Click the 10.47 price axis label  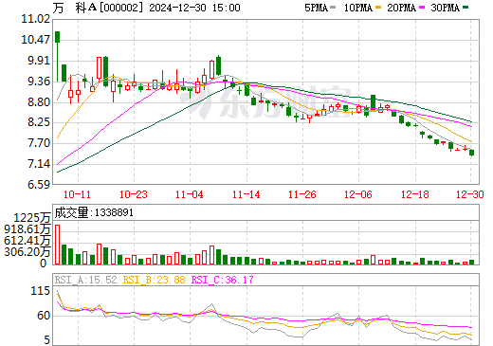pyautogui.click(x=36, y=40)
